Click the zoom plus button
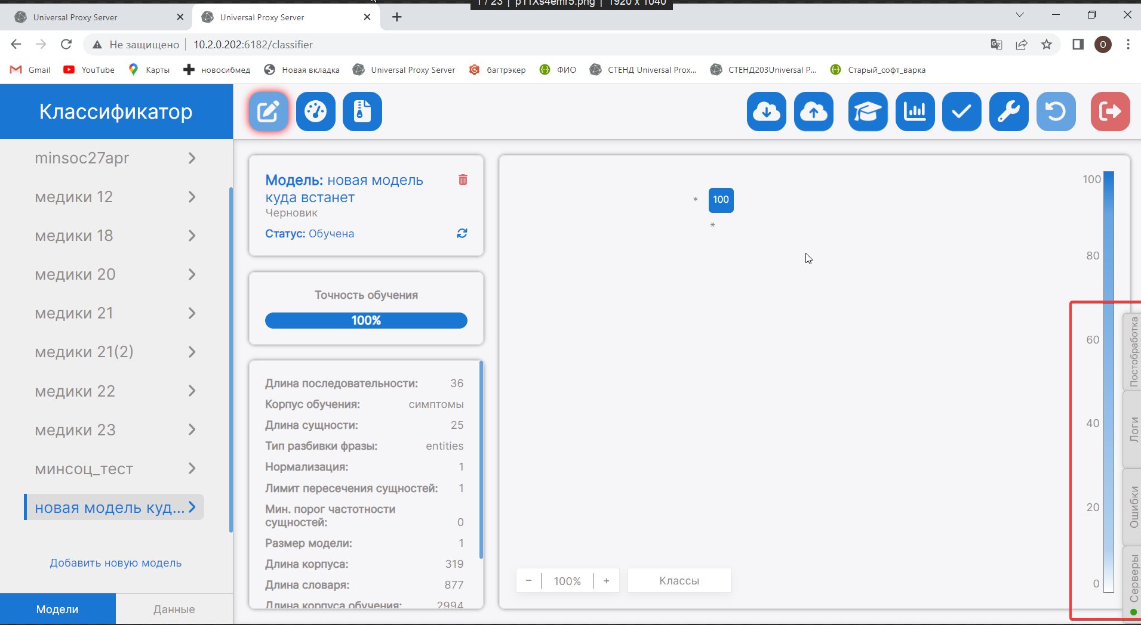The height and width of the screenshot is (625, 1141). coord(606,581)
